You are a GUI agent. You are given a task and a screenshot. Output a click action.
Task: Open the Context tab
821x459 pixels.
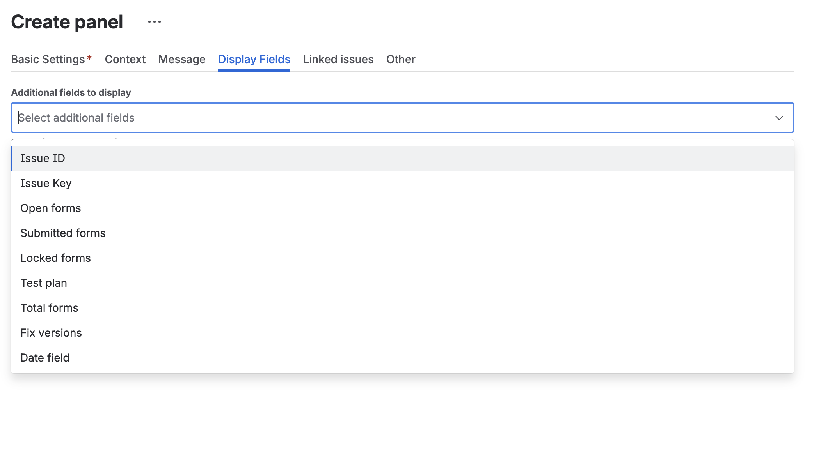[x=125, y=59]
